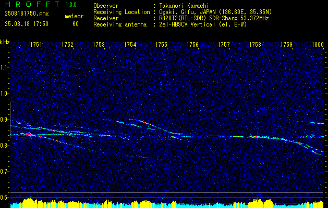Click the 1754 time axis marker
The image size is (328, 208).
coord(130,45)
